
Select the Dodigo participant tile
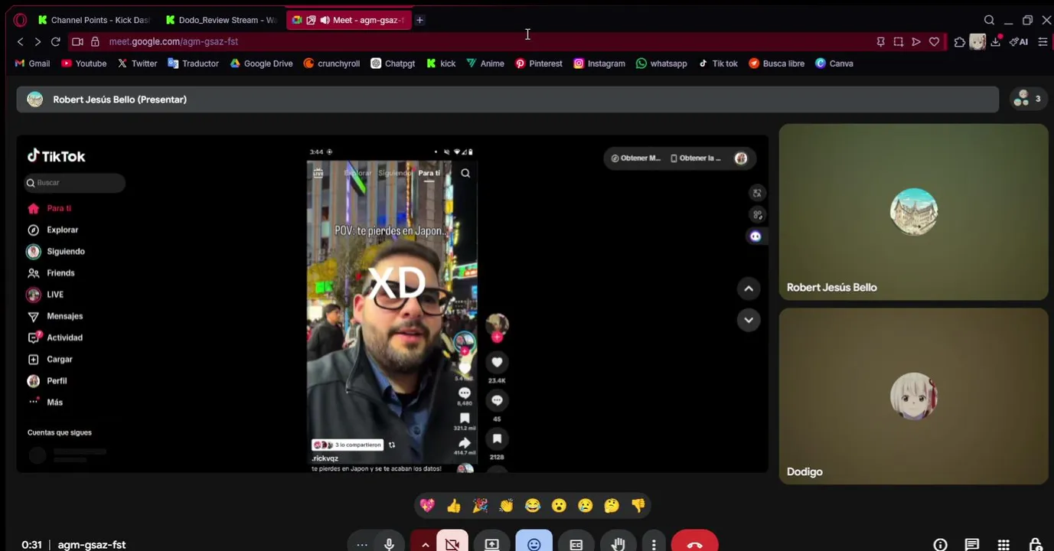tap(913, 396)
